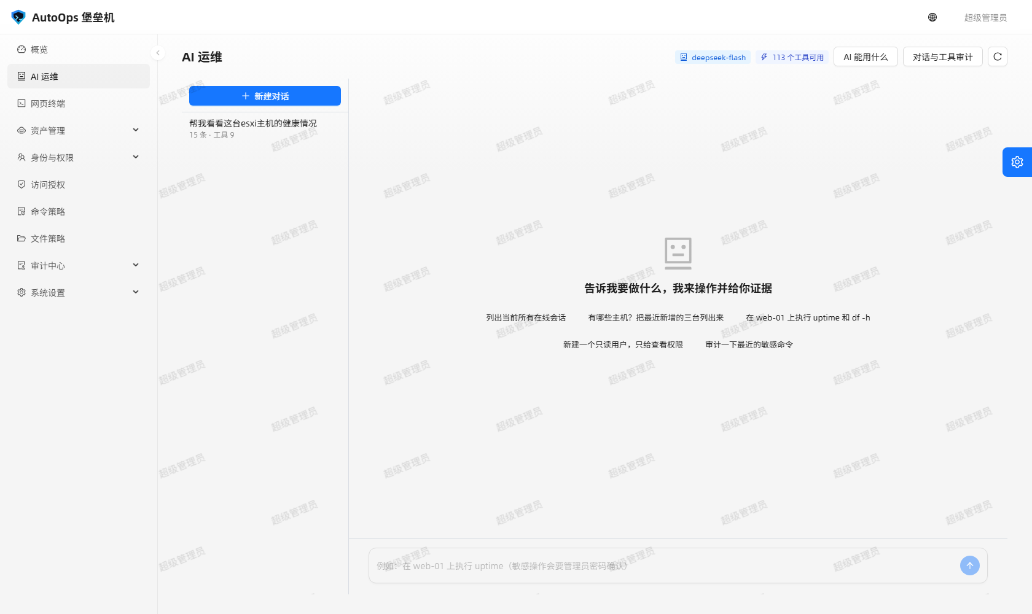Open the language globe icon
This screenshot has height=614, width=1032.
point(932,17)
